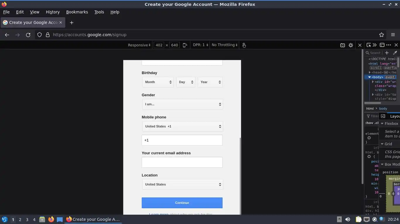Open the birthday Year dropdown

click(x=210, y=82)
